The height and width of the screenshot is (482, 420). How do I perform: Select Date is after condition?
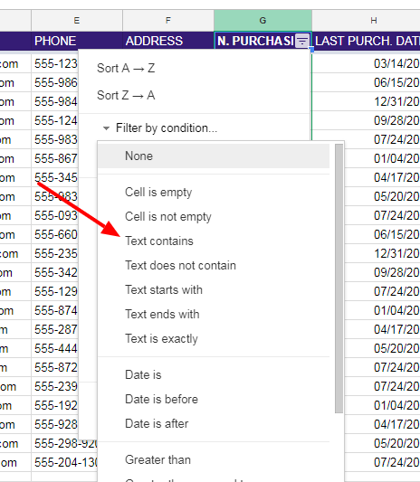click(214, 423)
